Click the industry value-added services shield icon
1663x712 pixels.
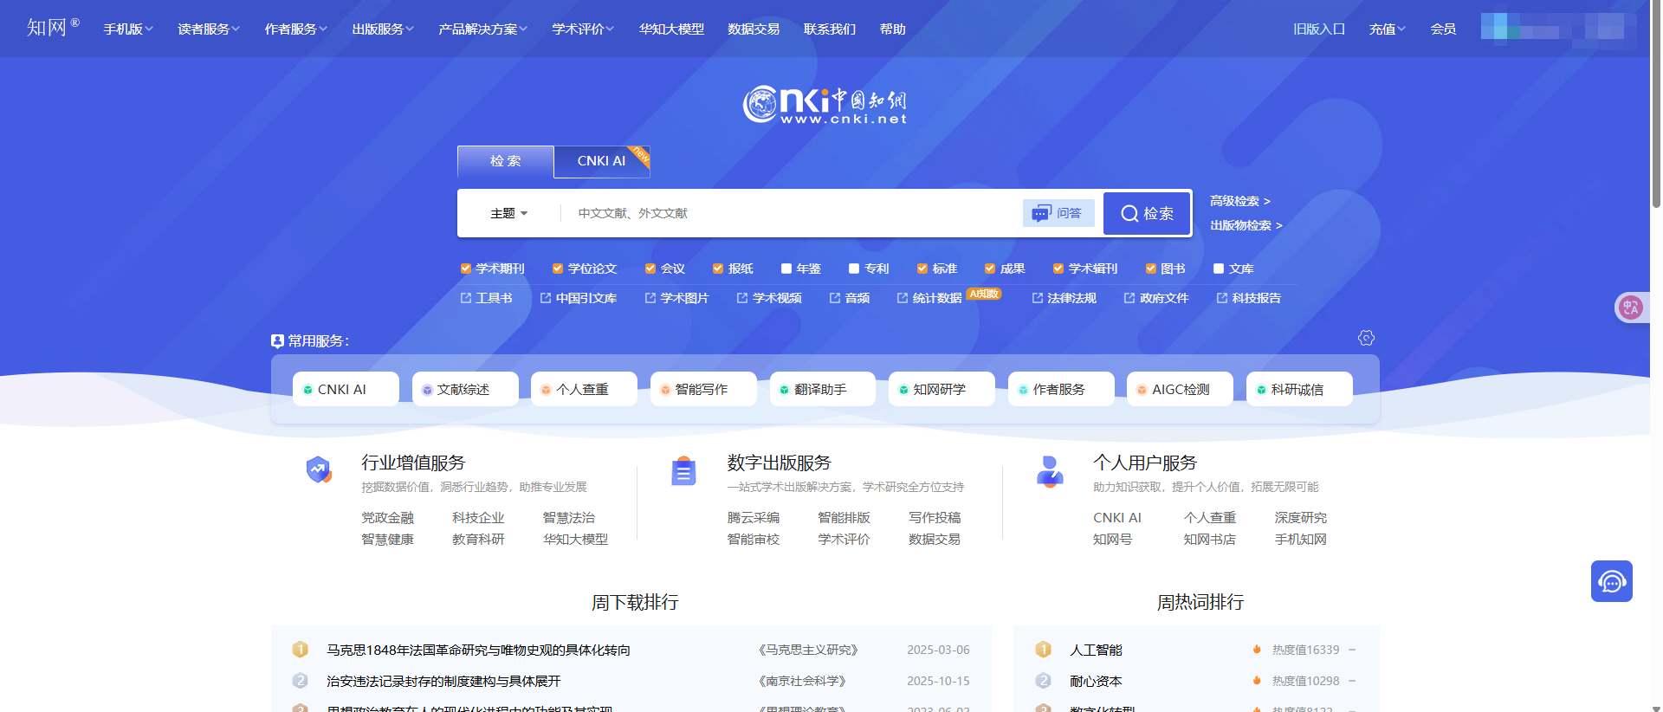click(319, 469)
